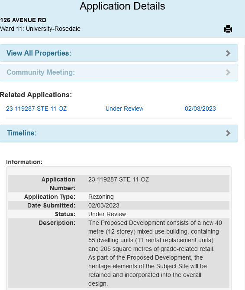245x290 pixels.
Task: Open related application 23 119287 STE 11 OZ
Action: (x=36, y=109)
